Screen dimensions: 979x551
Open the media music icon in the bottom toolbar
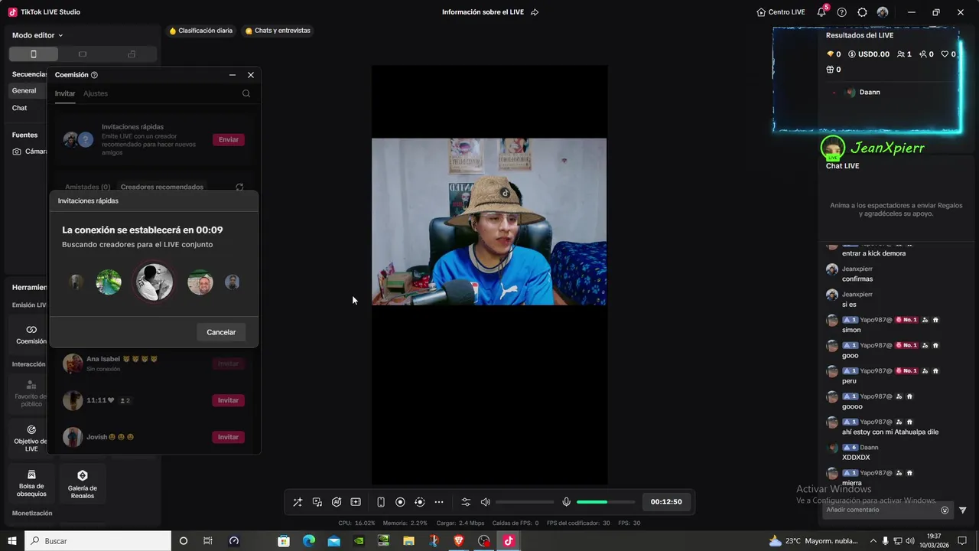pos(317,502)
